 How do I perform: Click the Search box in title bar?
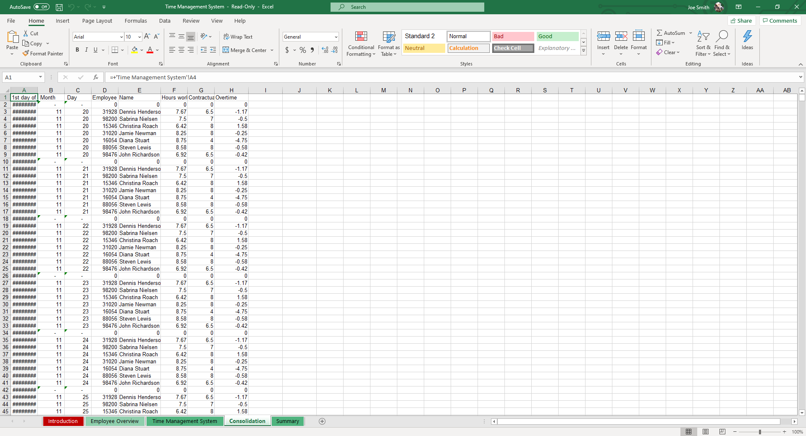[x=407, y=7]
